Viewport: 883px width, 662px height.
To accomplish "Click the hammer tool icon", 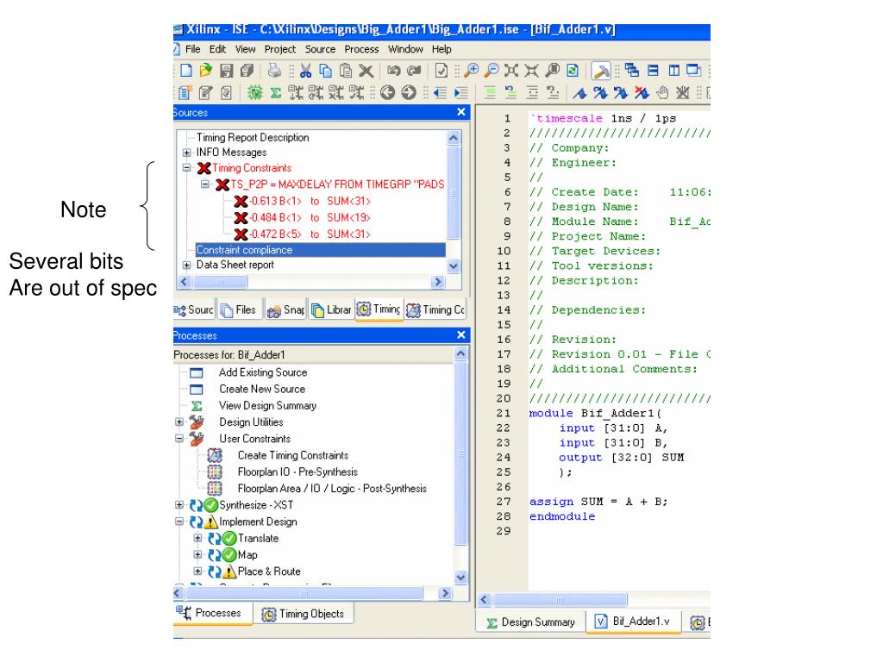I will coord(601,71).
